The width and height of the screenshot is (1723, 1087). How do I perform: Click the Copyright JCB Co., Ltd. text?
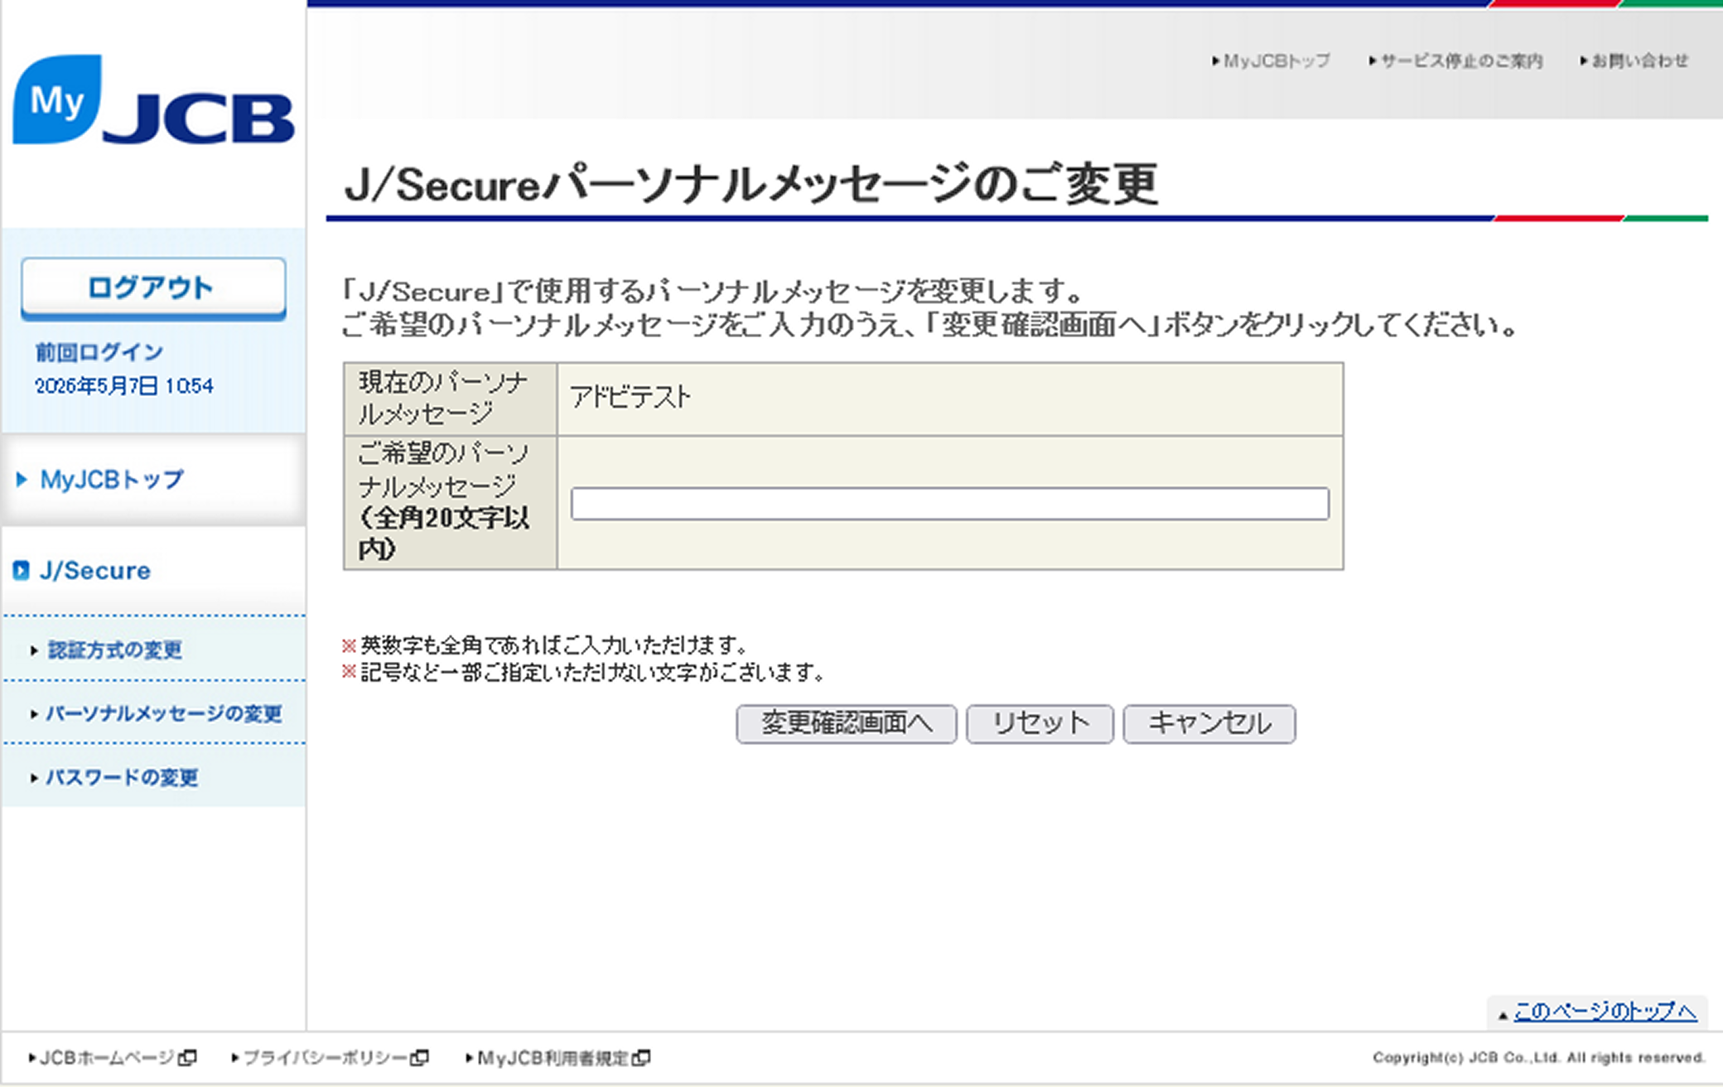pyautogui.click(x=1539, y=1058)
